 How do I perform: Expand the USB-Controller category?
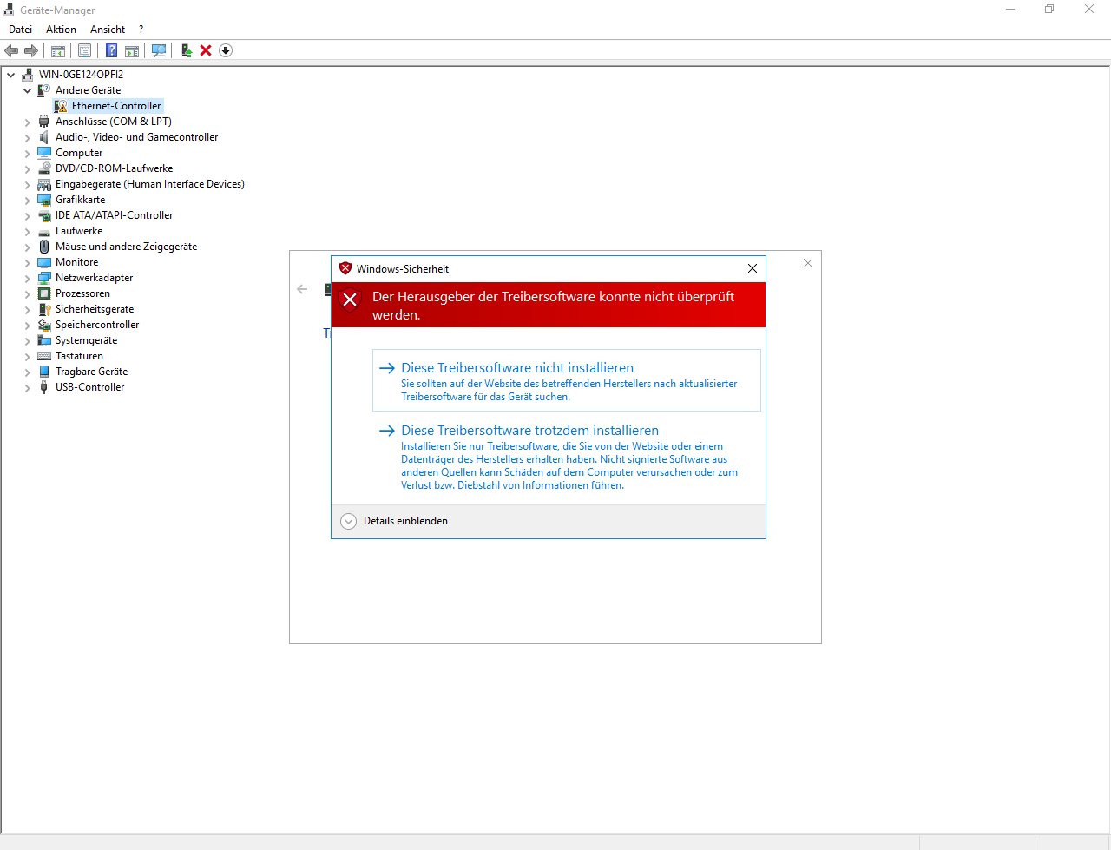(28, 387)
